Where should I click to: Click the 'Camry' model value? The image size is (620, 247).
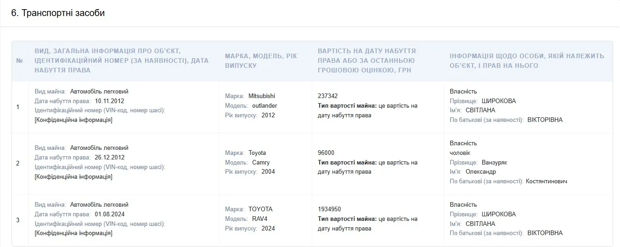click(261, 163)
